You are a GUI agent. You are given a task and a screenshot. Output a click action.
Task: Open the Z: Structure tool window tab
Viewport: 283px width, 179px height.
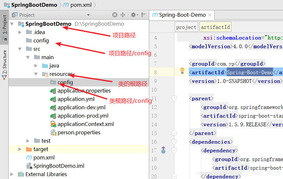click(x=4, y=64)
